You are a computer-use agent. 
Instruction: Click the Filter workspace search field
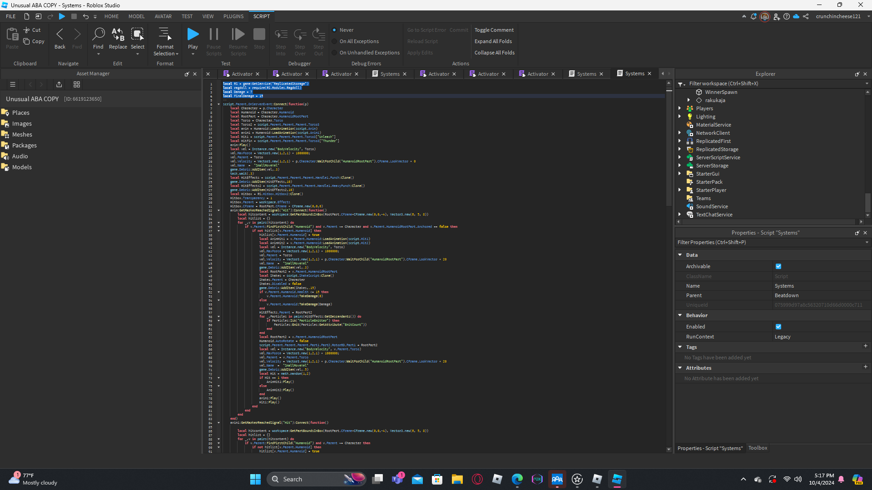coord(772,83)
